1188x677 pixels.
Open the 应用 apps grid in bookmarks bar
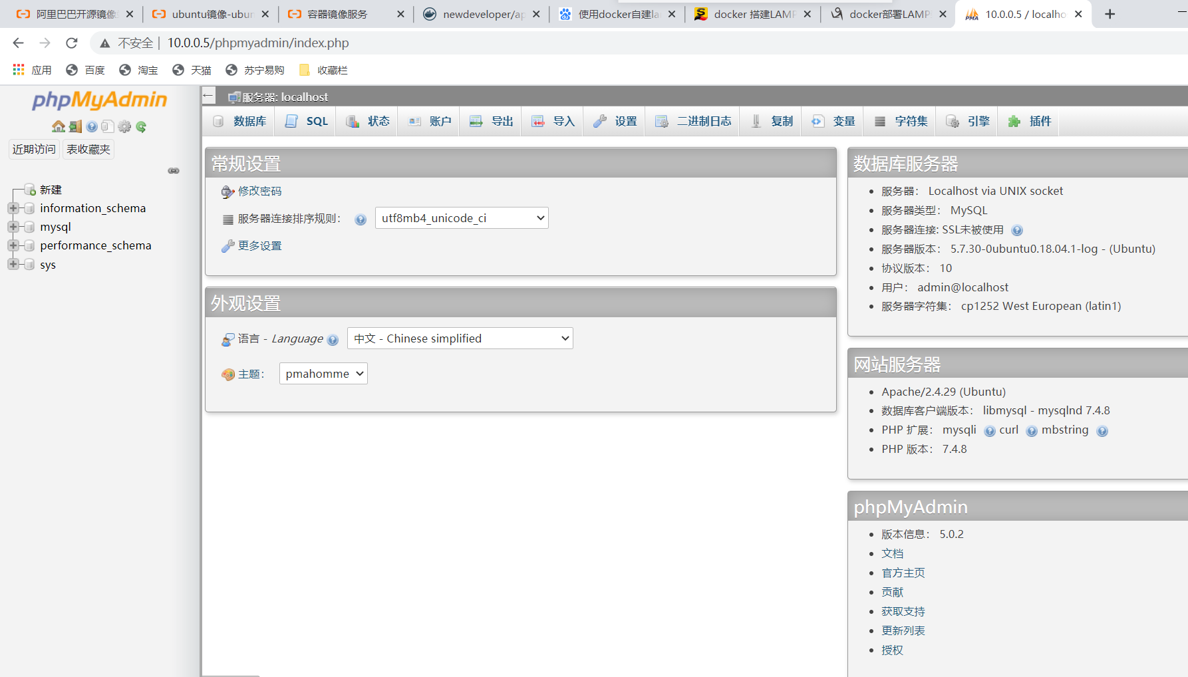(x=32, y=70)
